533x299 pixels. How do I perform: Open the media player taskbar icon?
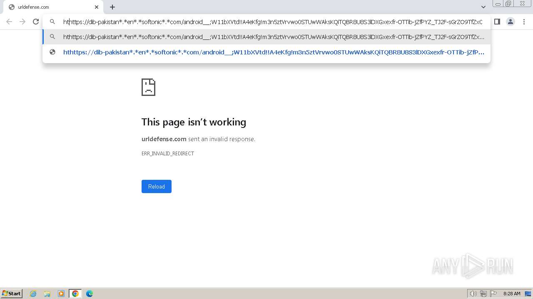tap(61, 294)
